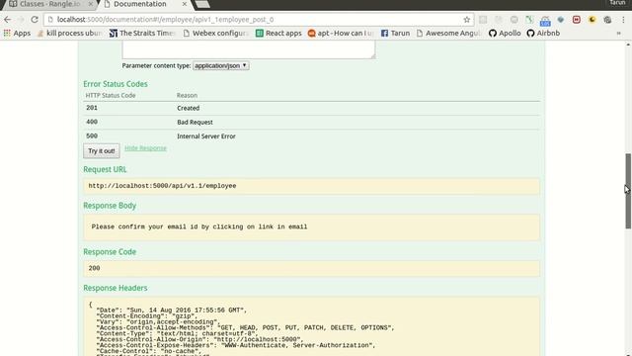Click the dark grey extension icon near menu
The width and height of the screenshot is (632, 356).
click(x=607, y=20)
